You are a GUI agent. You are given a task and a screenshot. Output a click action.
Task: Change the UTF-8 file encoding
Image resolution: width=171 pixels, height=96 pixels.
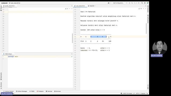(137, 94)
